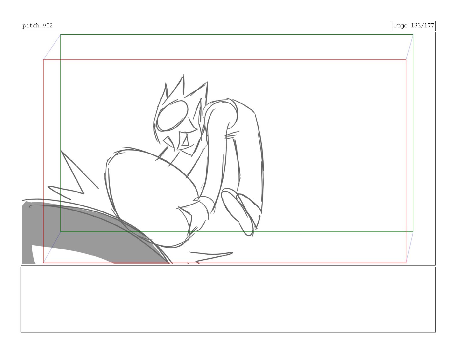Image resolution: width=457 pixels, height=353 pixels.
Task: Click the "Page 133/177" page indicator
Action: coord(414,26)
